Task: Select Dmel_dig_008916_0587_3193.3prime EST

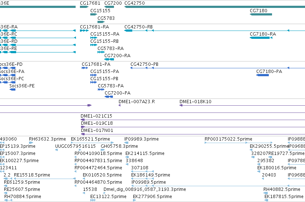Action: pos(105,193)
